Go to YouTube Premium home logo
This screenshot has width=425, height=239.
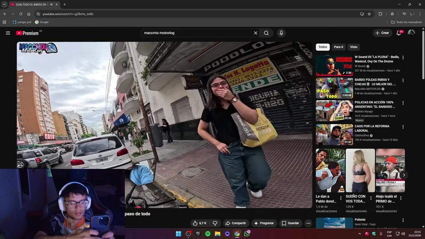point(27,33)
